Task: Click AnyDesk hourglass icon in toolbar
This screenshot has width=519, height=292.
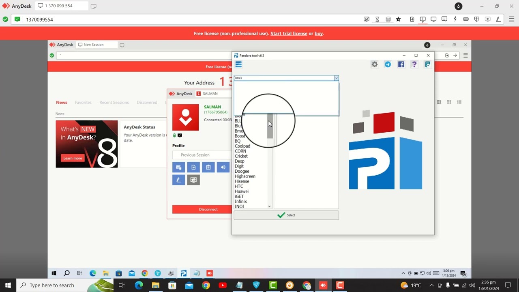Action: (377, 19)
